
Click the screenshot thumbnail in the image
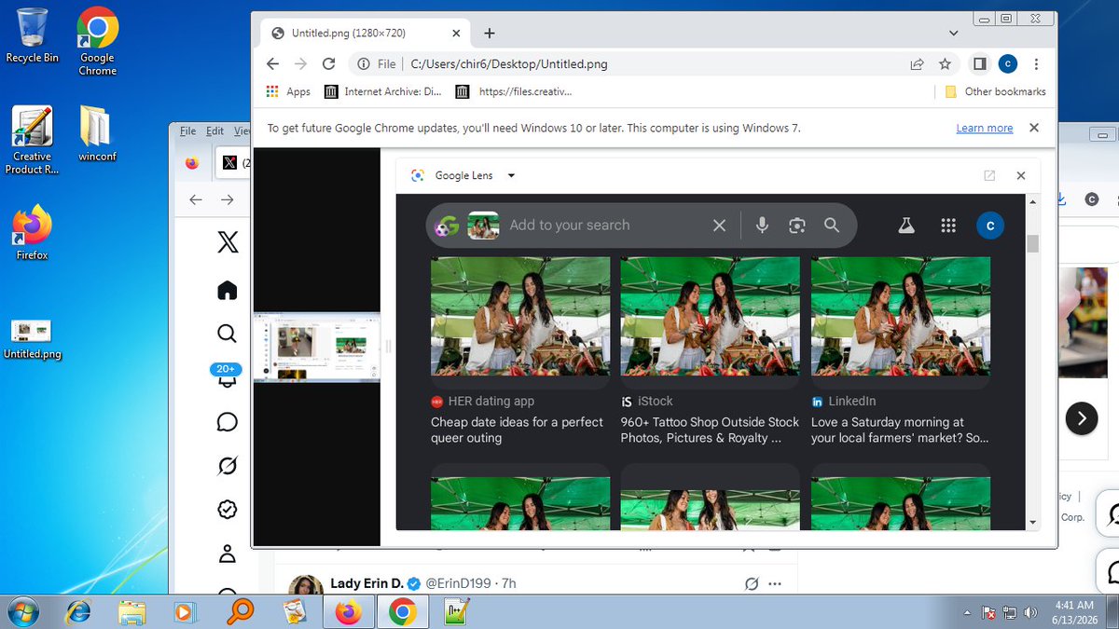click(x=317, y=347)
